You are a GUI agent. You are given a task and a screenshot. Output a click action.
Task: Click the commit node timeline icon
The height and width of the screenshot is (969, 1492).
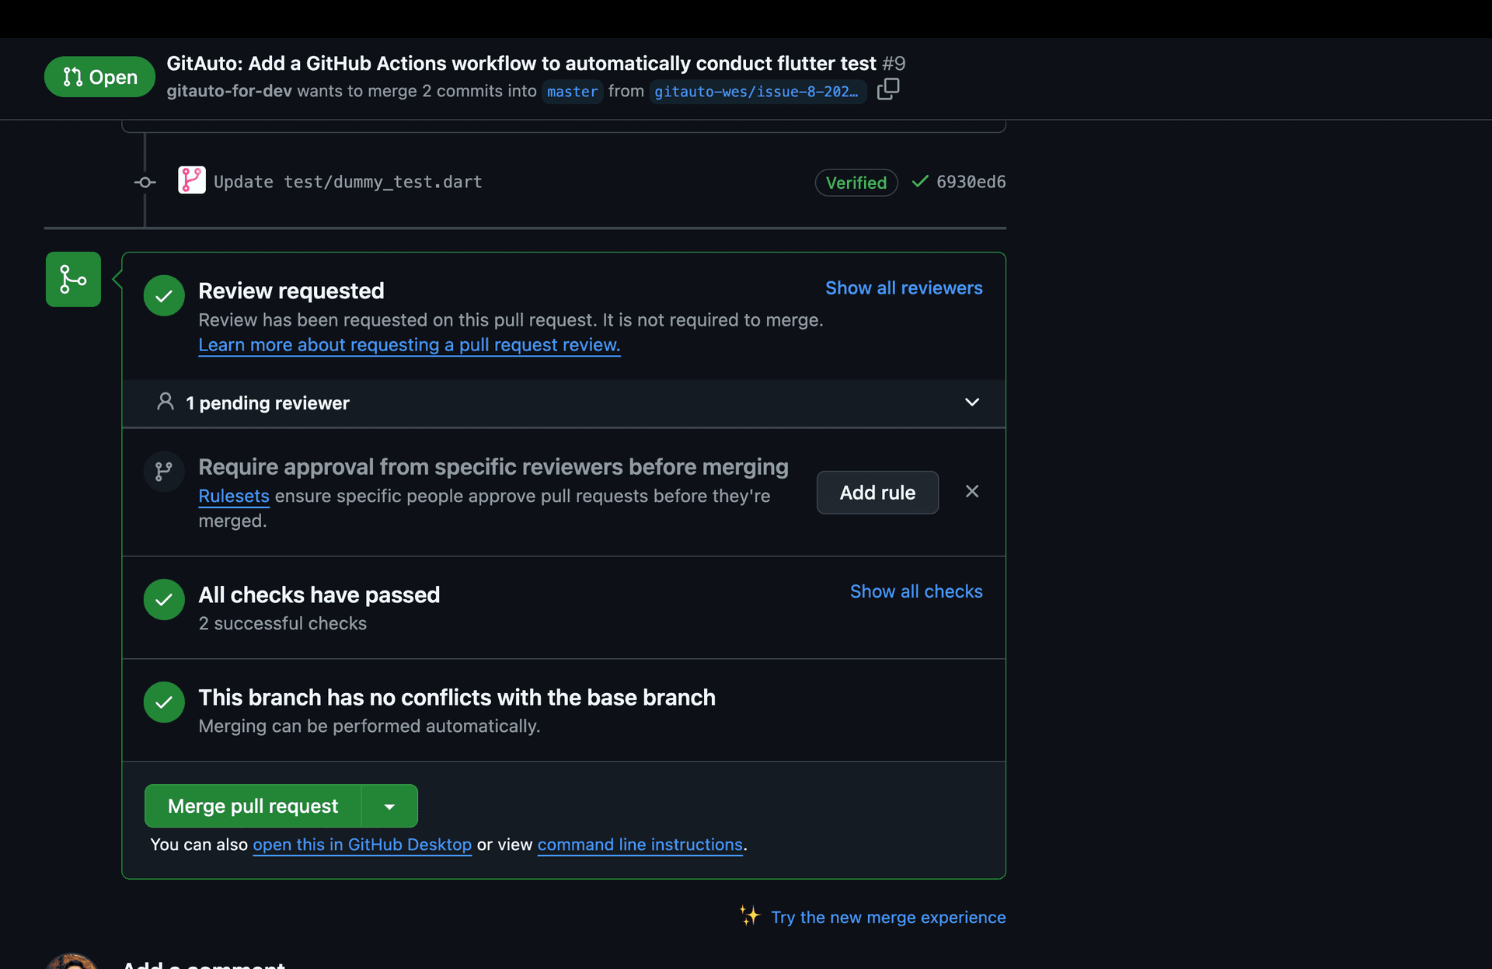click(x=145, y=183)
